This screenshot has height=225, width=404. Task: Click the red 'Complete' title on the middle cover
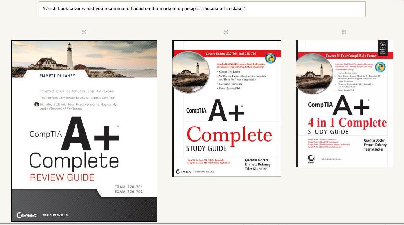(x=229, y=135)
